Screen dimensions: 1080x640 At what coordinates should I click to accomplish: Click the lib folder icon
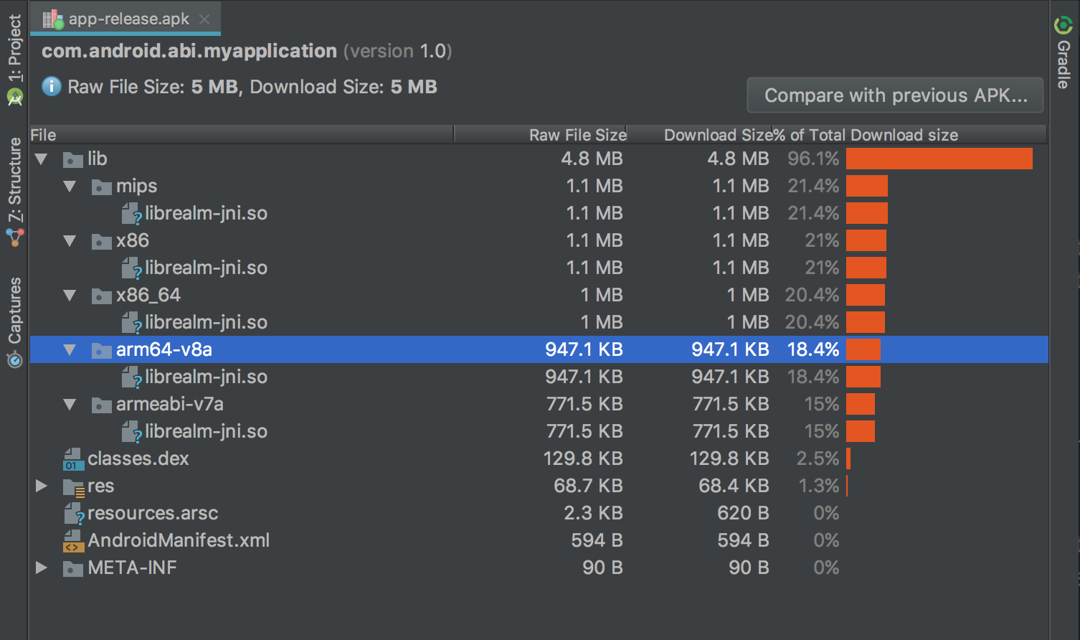tap(73, 159)
